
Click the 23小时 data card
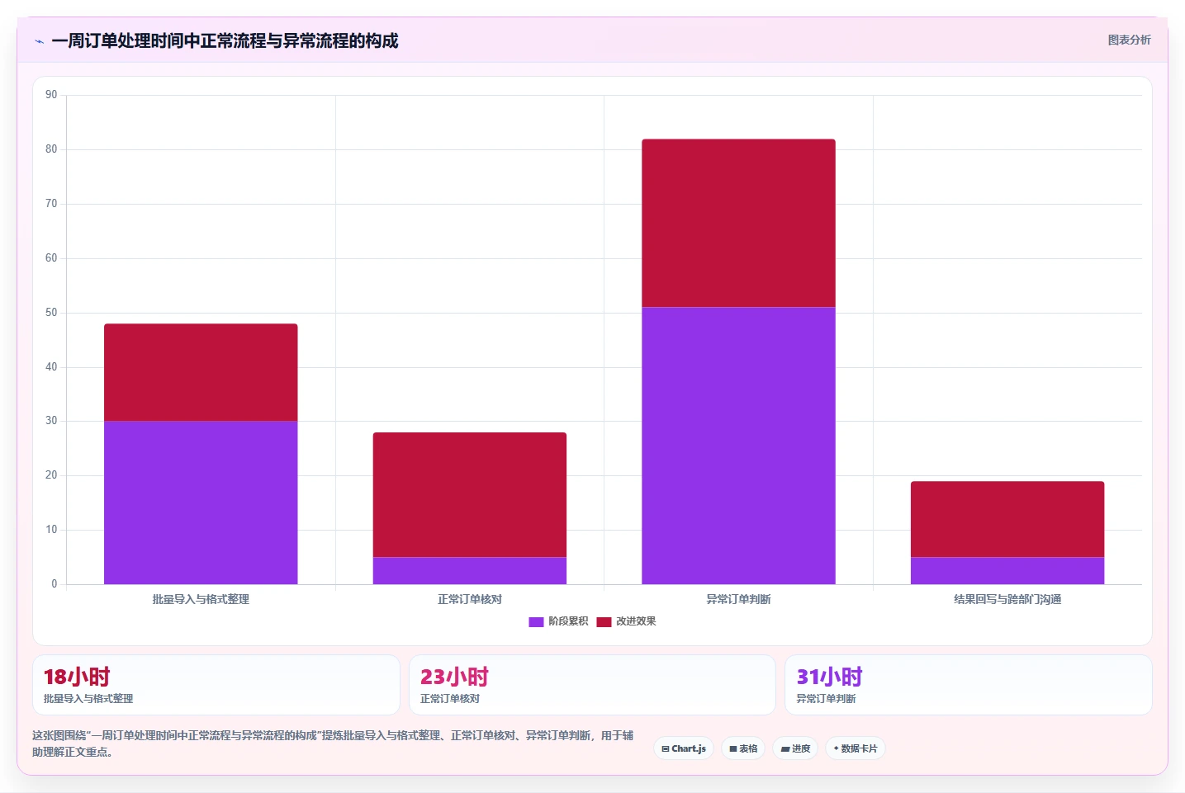point(592,685)
